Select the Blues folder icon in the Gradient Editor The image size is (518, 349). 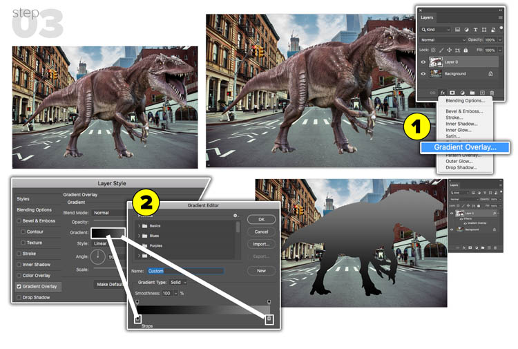point(145,236)
